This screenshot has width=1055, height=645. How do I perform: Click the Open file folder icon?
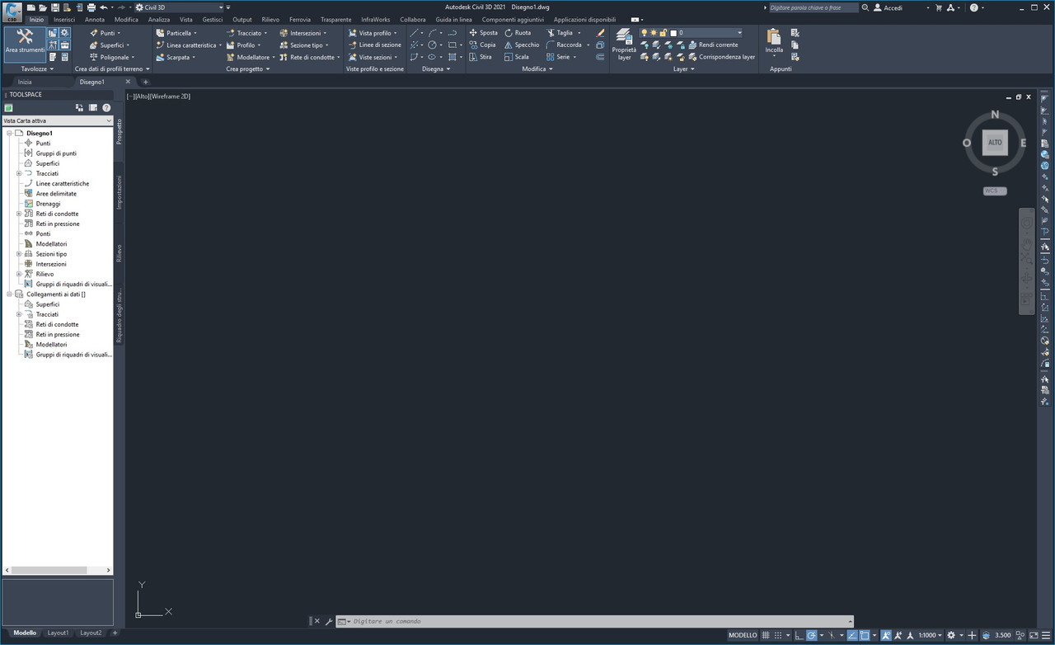pyautogui.click(x=43, y=7)
